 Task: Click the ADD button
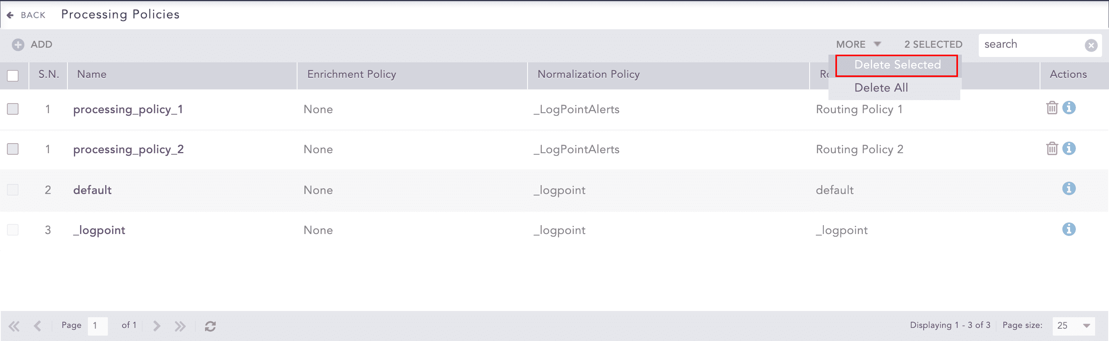click(42, 44)
